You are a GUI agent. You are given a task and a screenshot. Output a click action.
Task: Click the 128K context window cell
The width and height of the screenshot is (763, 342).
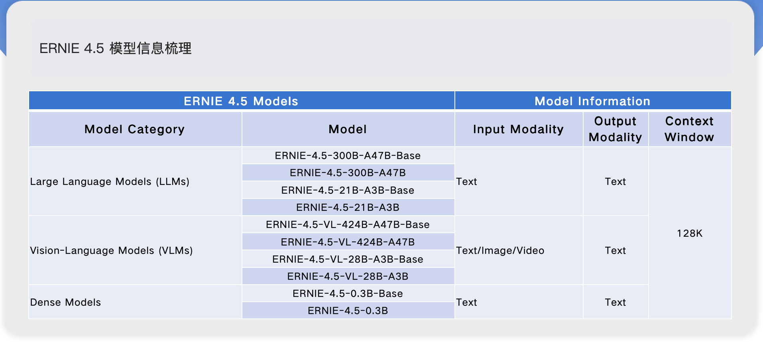pos(690,233)
